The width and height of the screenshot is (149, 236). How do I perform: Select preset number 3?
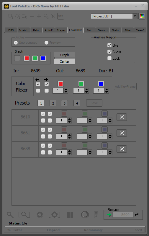pos(65,103)
